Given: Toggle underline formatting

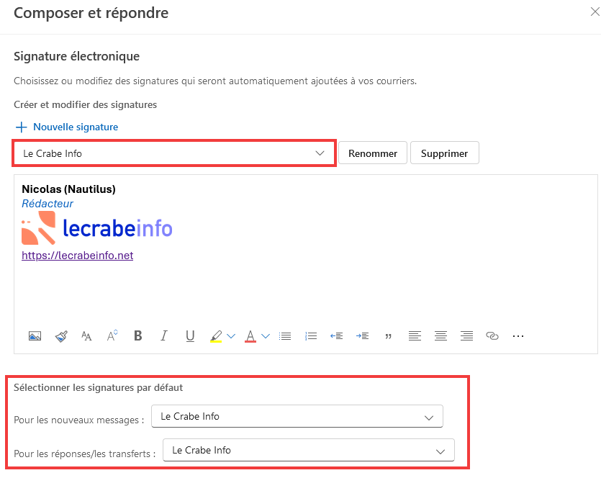Looking at the screenshot, I should pos(190,336).
